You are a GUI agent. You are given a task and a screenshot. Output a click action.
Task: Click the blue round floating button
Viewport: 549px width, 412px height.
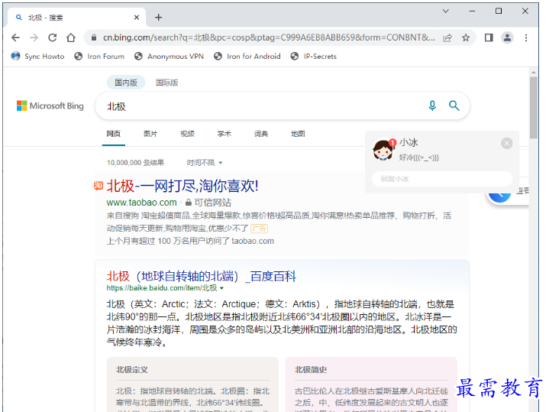[500, 195]
